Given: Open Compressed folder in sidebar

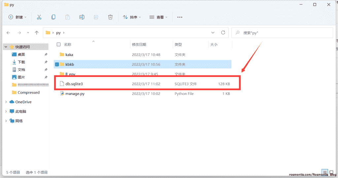Looking at the screenshot, I should pos(29,92).
